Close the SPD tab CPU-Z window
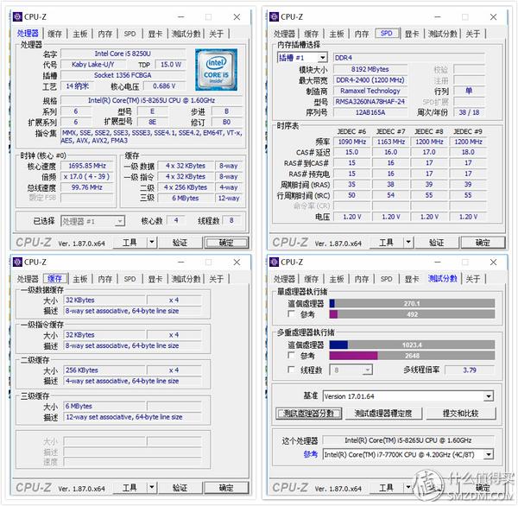Screen dimensions: 518x506 click(x=493, y=17)
